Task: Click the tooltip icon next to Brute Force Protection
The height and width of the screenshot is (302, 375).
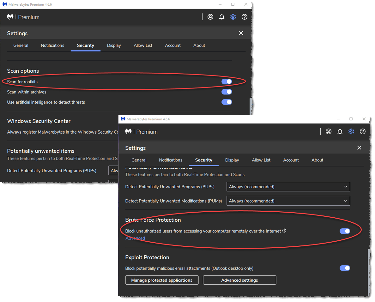Action: (284, 231)
